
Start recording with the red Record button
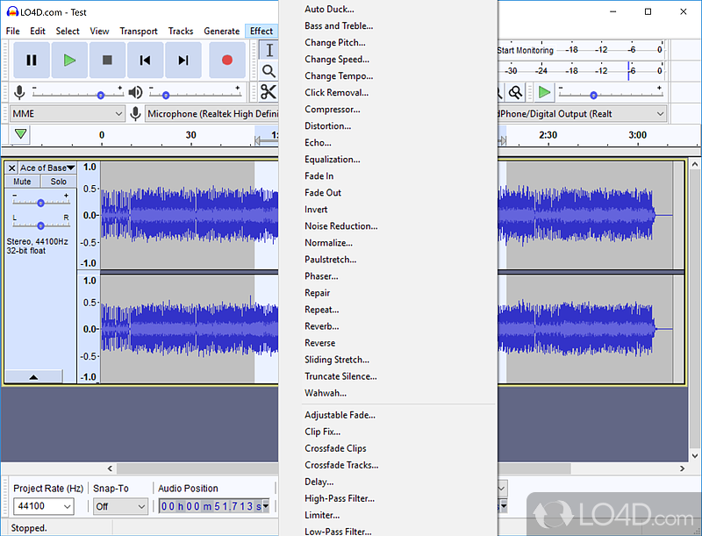click(227, 60)
